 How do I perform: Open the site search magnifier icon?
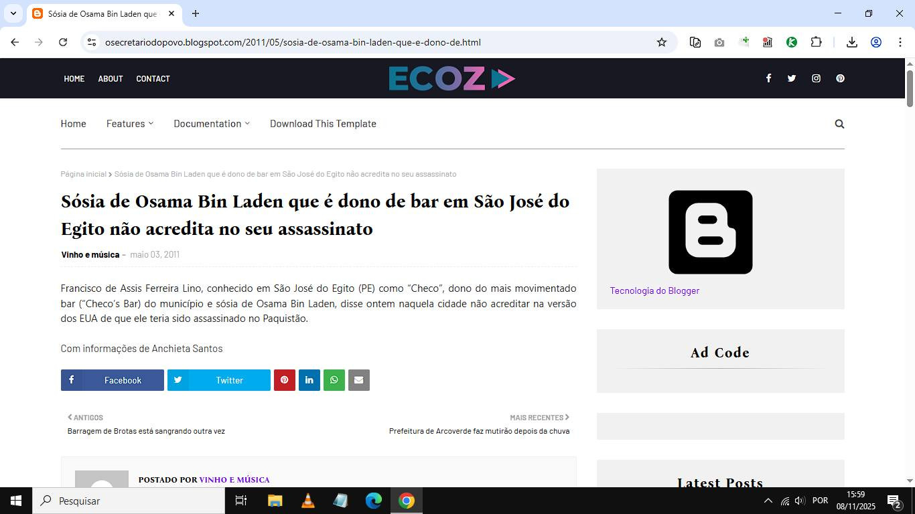click(x=839, y=124)
